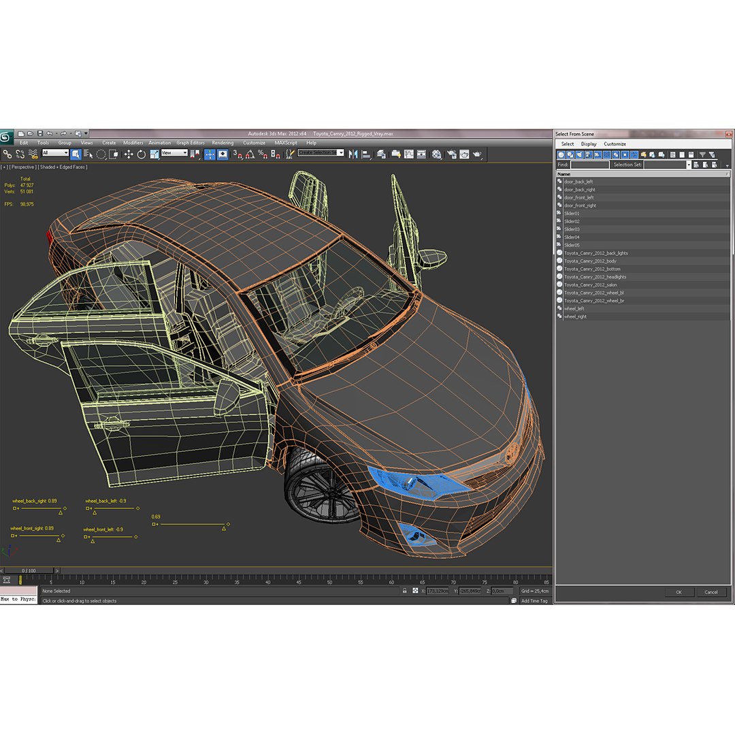Open the Edit menu
735x735 pixels.
[24, 143]
